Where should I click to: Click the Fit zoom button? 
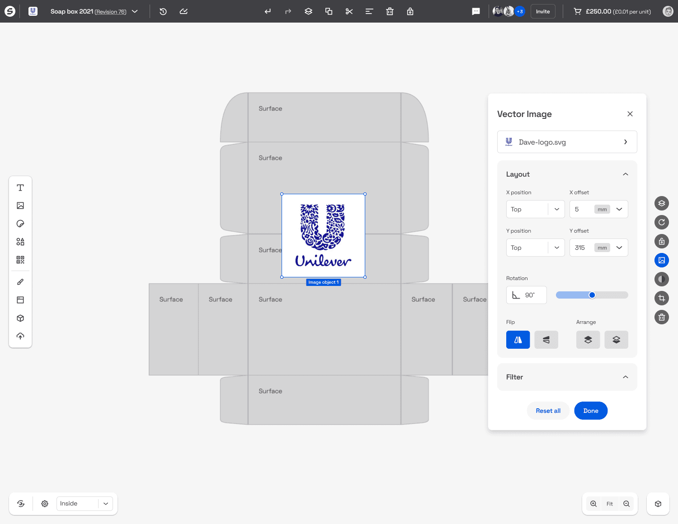pyautogui.click(x=610, y=504)
